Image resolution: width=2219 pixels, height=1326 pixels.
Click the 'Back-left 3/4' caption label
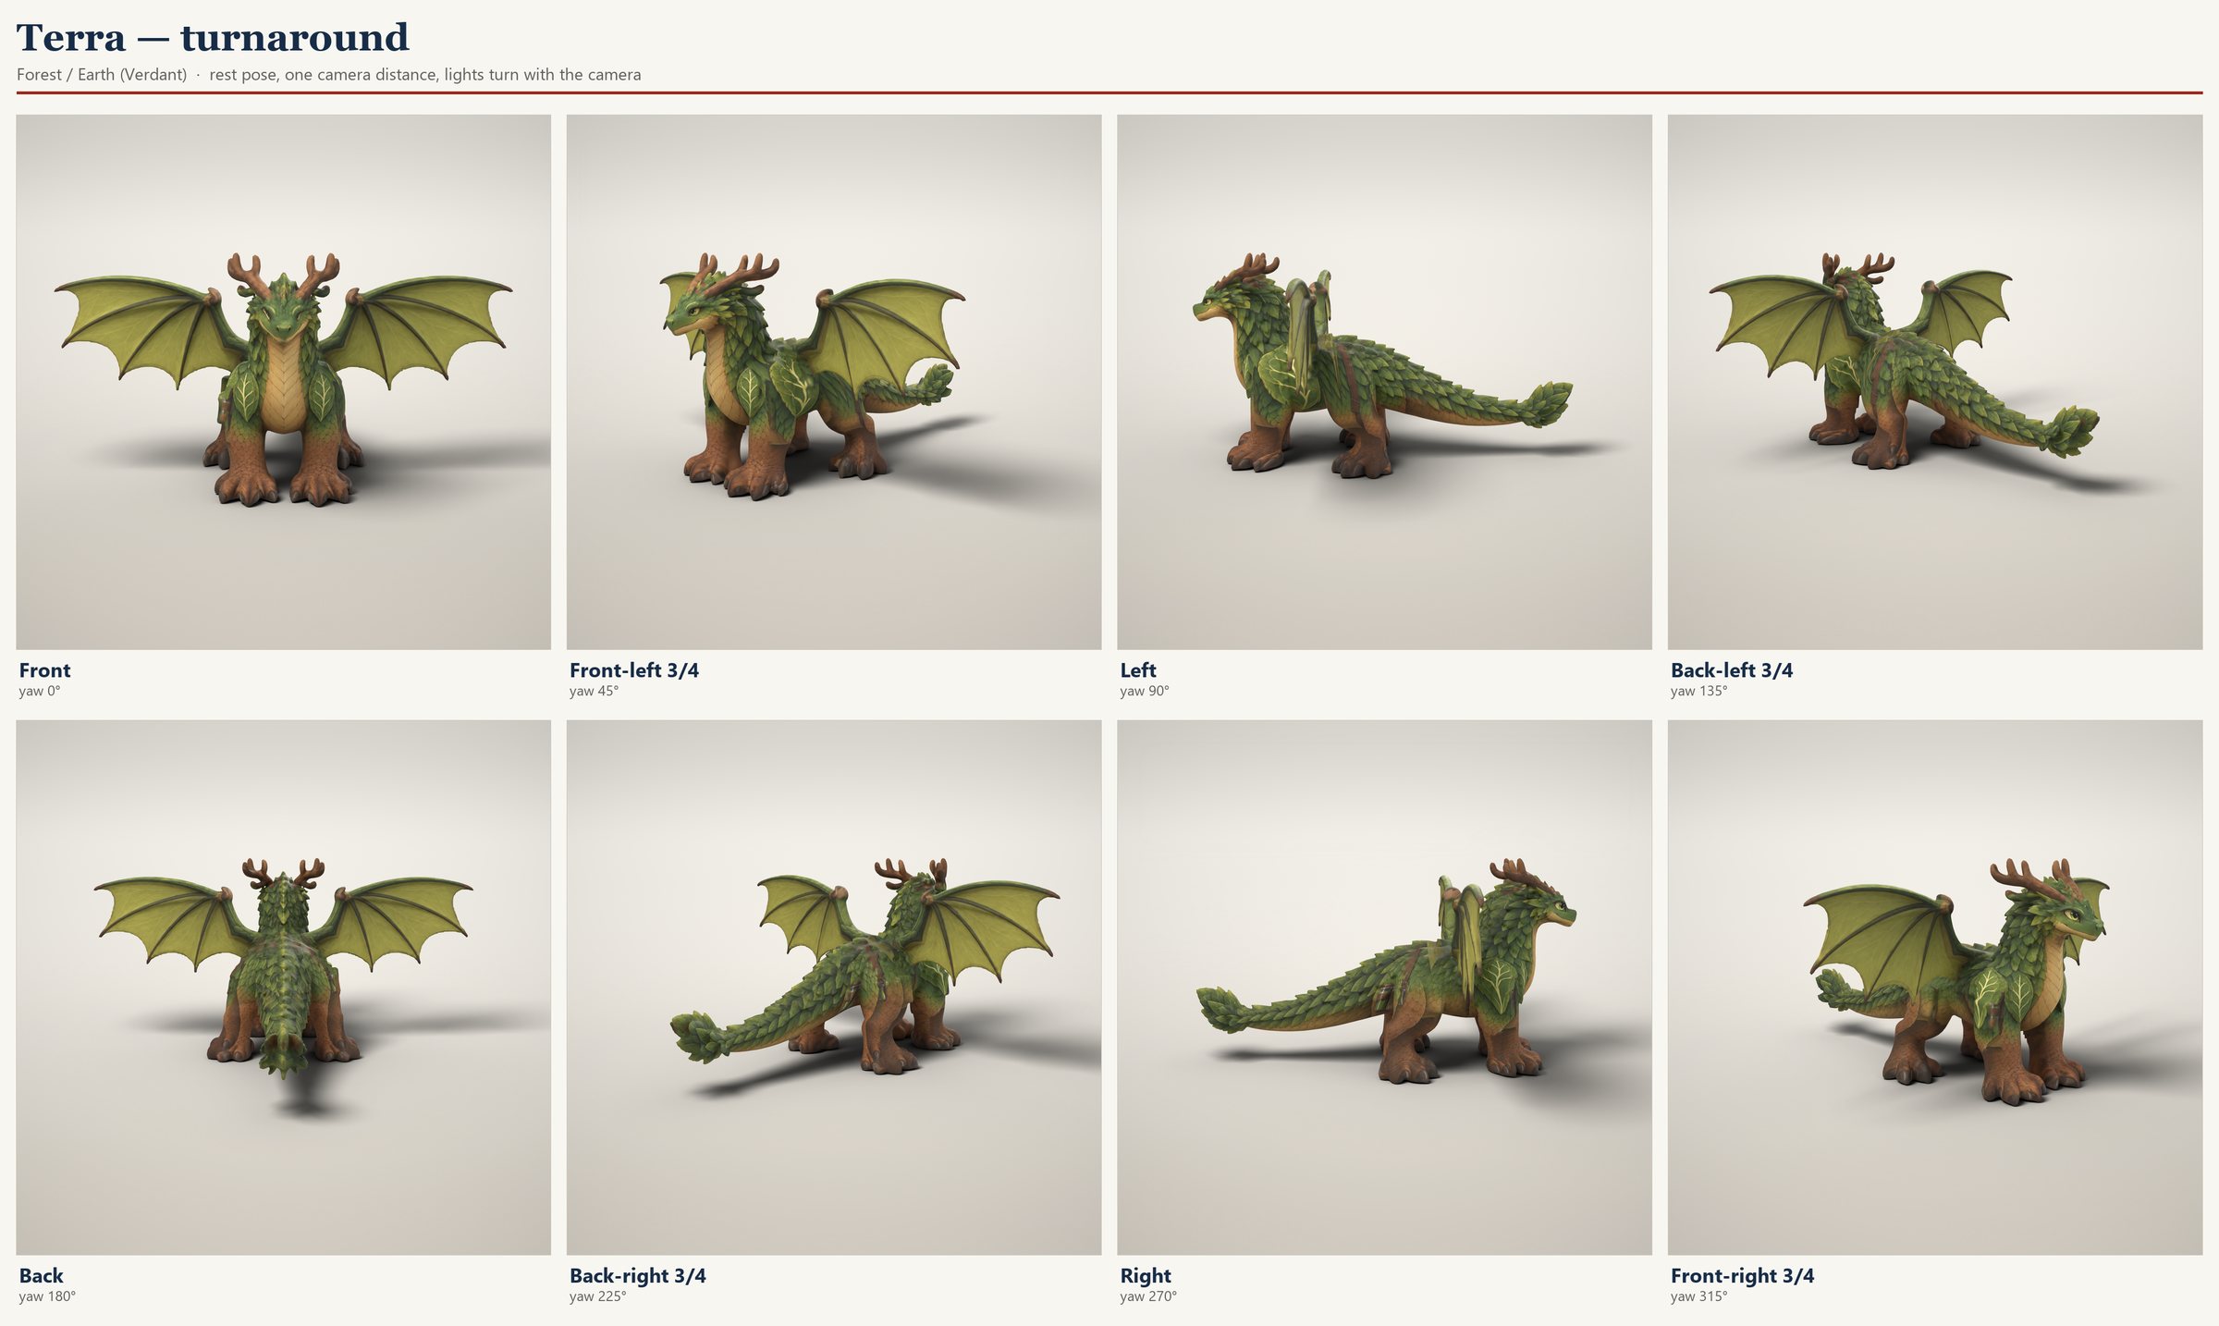(x=1732, y=670)
